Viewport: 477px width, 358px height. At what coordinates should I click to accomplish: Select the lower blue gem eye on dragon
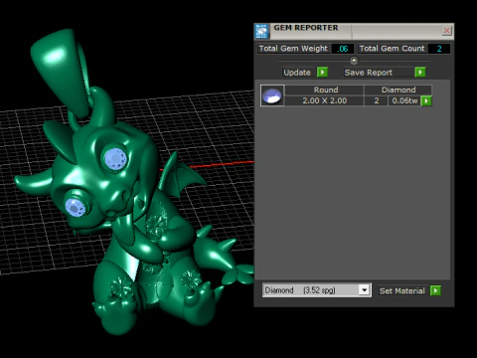pos(77,207)
